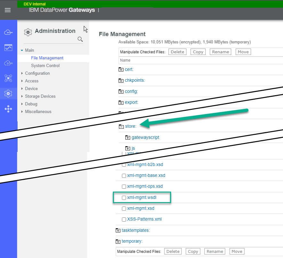Expand the cert: folder

coord(121,70)
